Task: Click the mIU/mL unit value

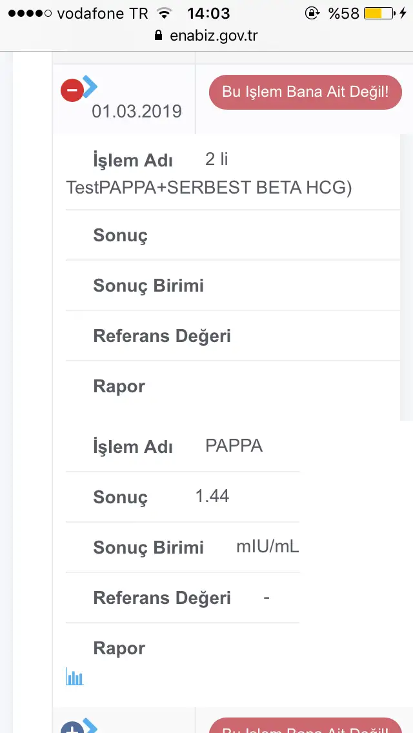Action: pos(268,547)
